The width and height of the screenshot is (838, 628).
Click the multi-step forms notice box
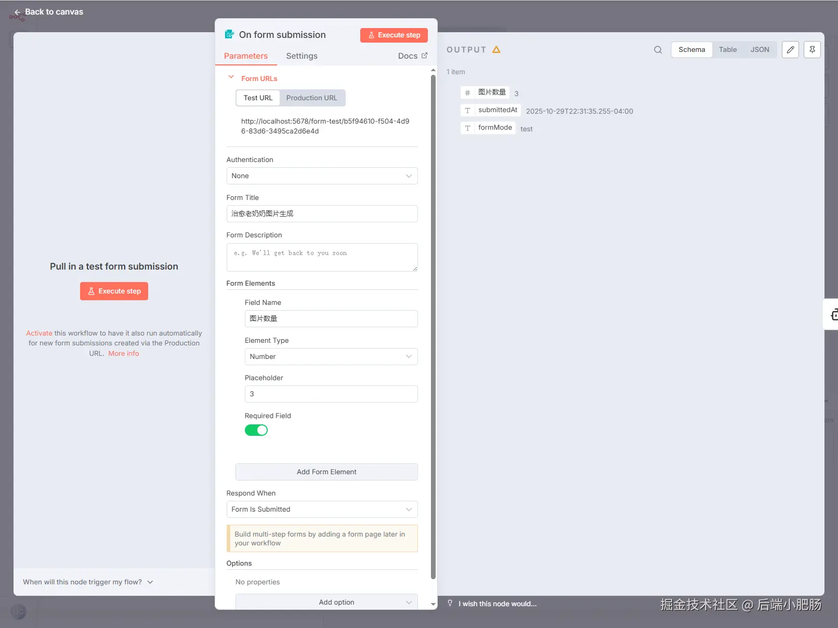click(322, 538)
